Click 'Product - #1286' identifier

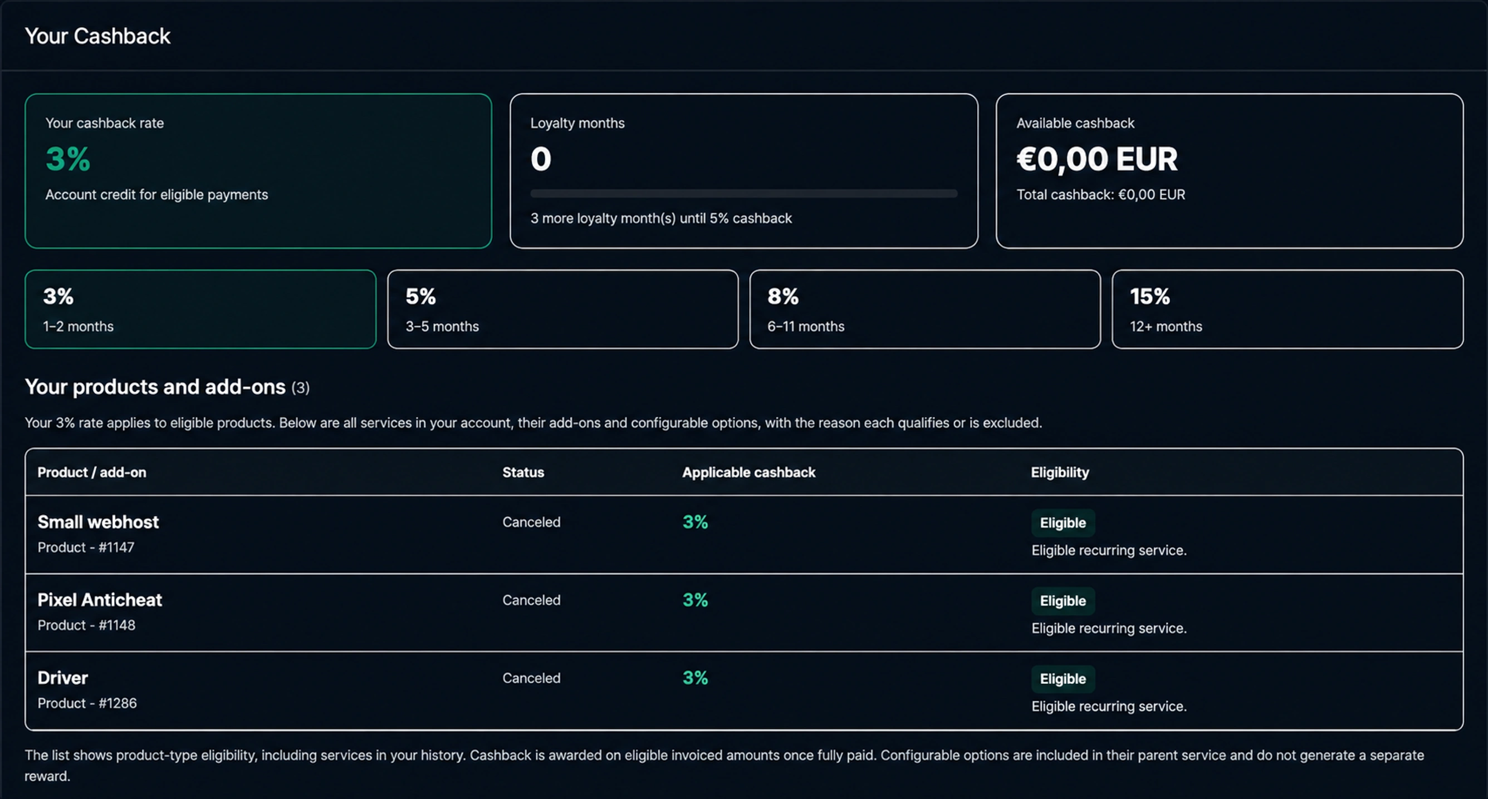coord(87,703)
